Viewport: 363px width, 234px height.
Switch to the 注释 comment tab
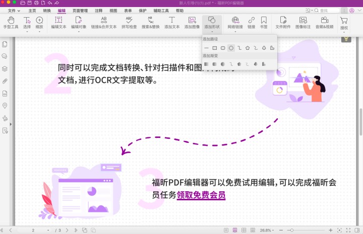(x=98, y=11)
